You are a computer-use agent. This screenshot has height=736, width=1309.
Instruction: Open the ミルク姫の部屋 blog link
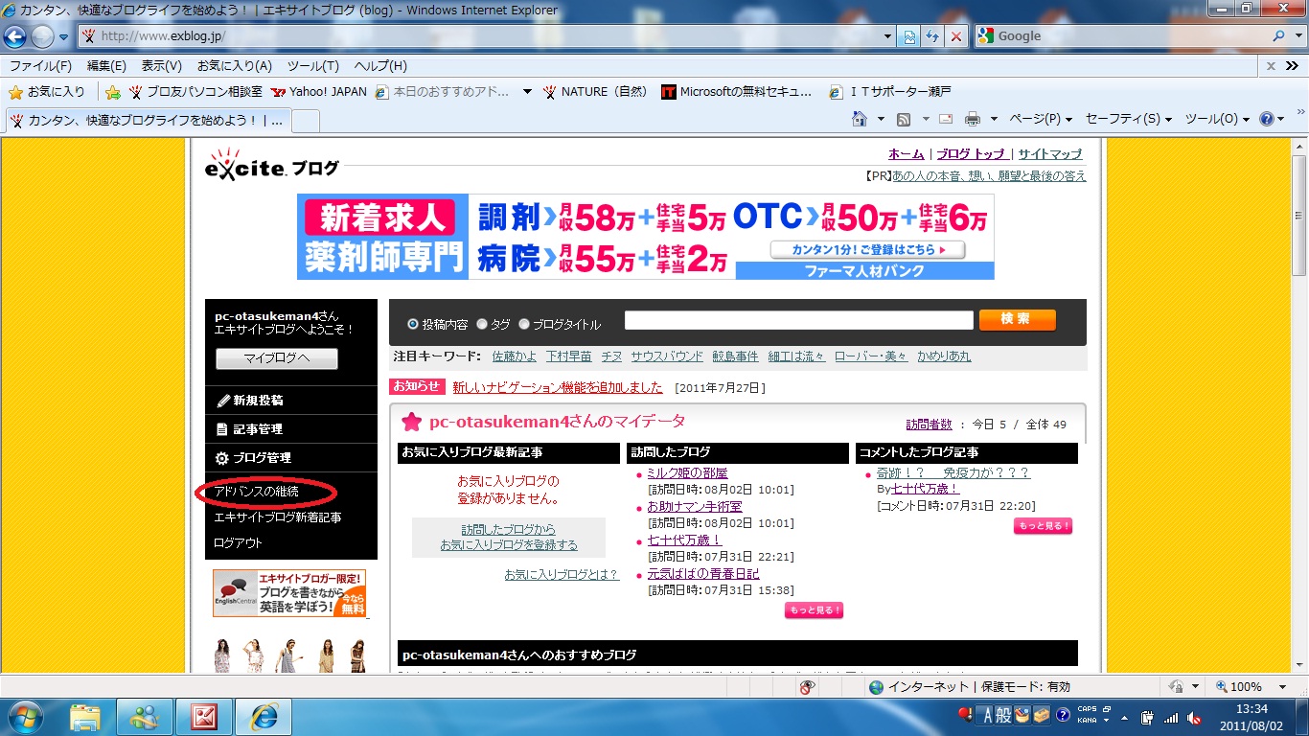687,472
